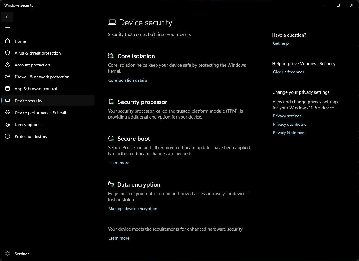
Task: Click the Account protection person icon
Action: click(x=8, y=65)
